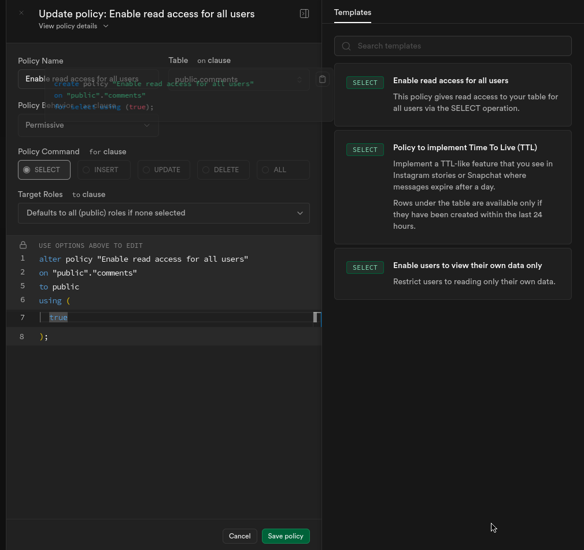The image size is (584, 550).
Task: Close the Update policy panel
Action: point(21,13)
